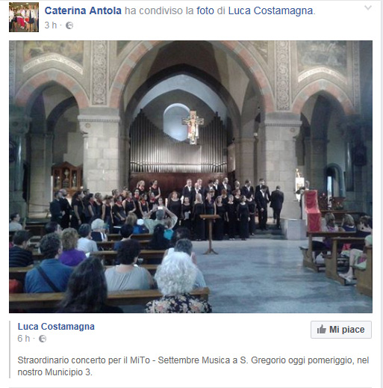Open Luca Costamagna link in share header
The width and height of the screenshot is (383, 388).
tap(270, 10)
